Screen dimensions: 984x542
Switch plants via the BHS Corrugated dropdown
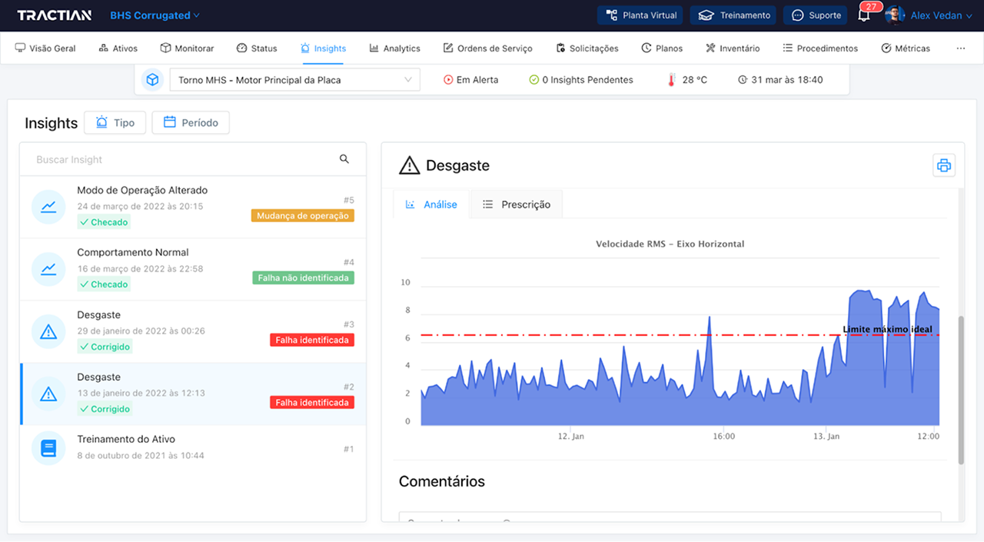click(155, 15)
